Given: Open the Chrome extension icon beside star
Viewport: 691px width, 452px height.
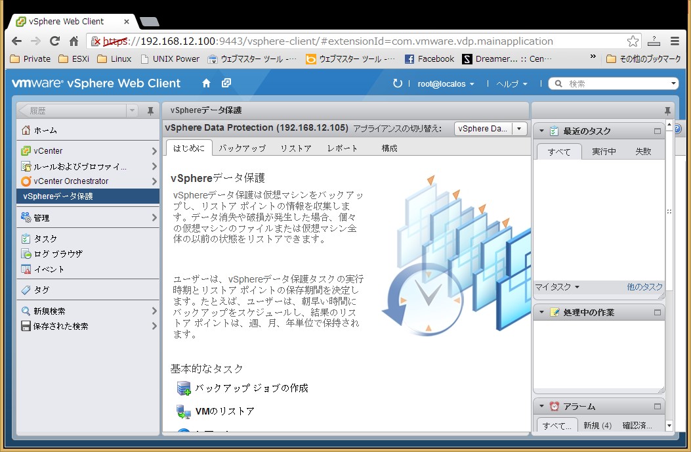Looking at the screenshot, I should point(654,41).
